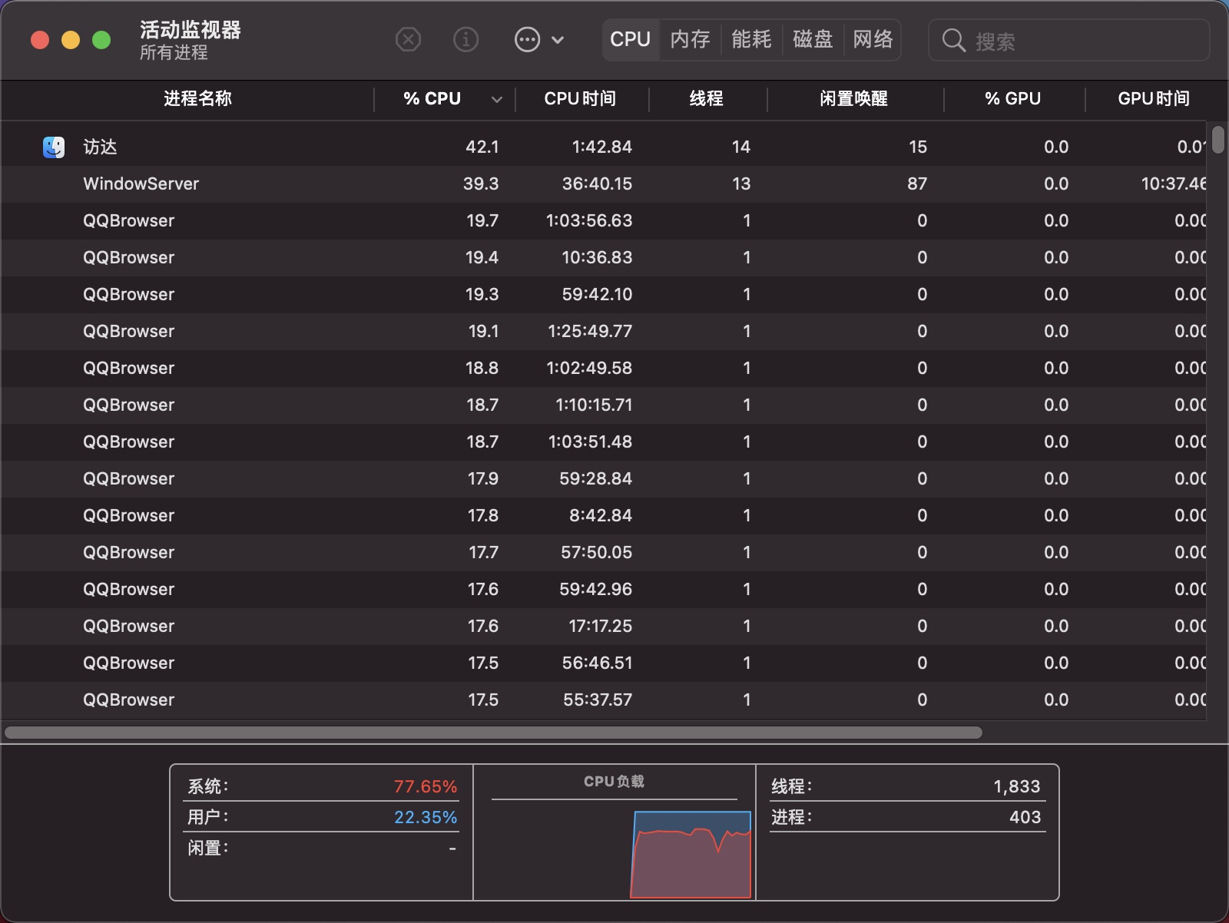
Task: Sort by 进程名称 column header
Action: 197,99
